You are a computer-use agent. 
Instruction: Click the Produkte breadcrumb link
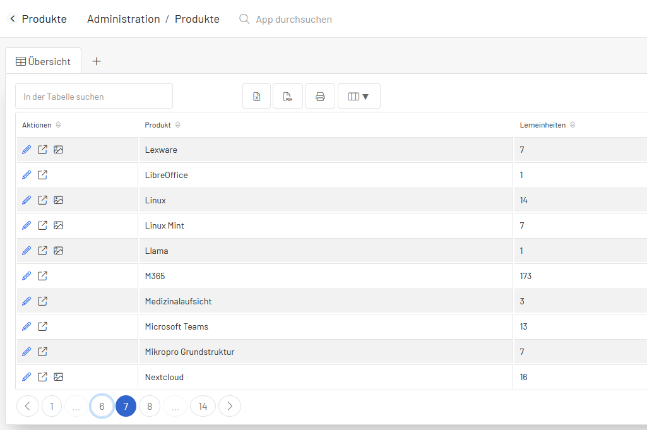(x=197, y=19)
